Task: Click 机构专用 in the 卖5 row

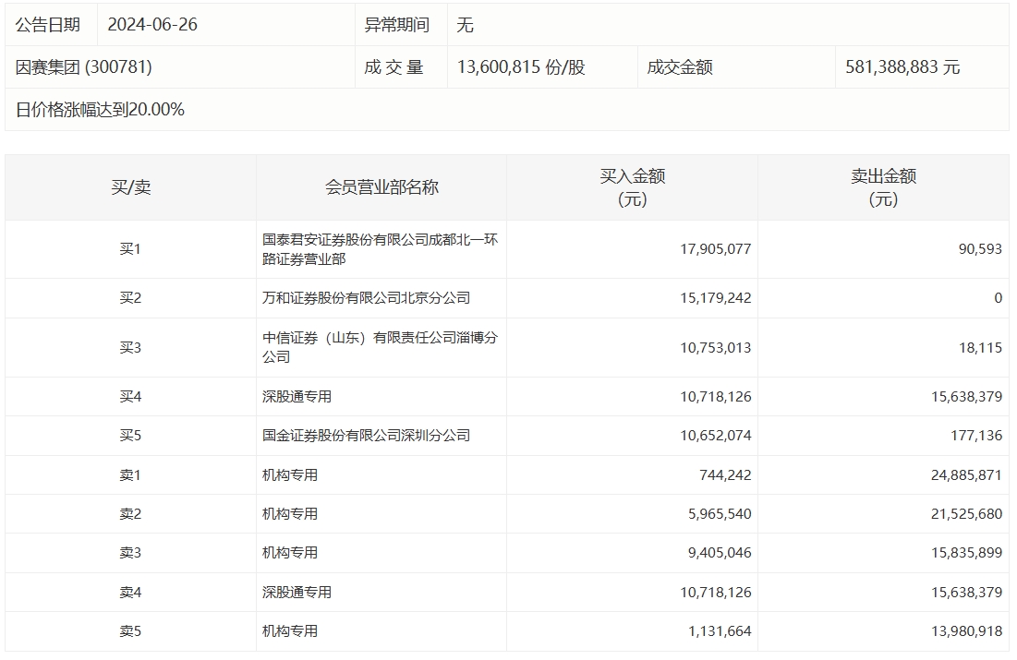Action: click(290, 631)
